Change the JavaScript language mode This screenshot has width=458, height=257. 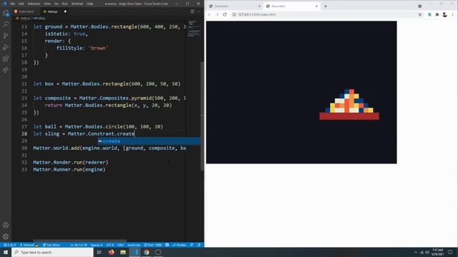pos(134,245)
